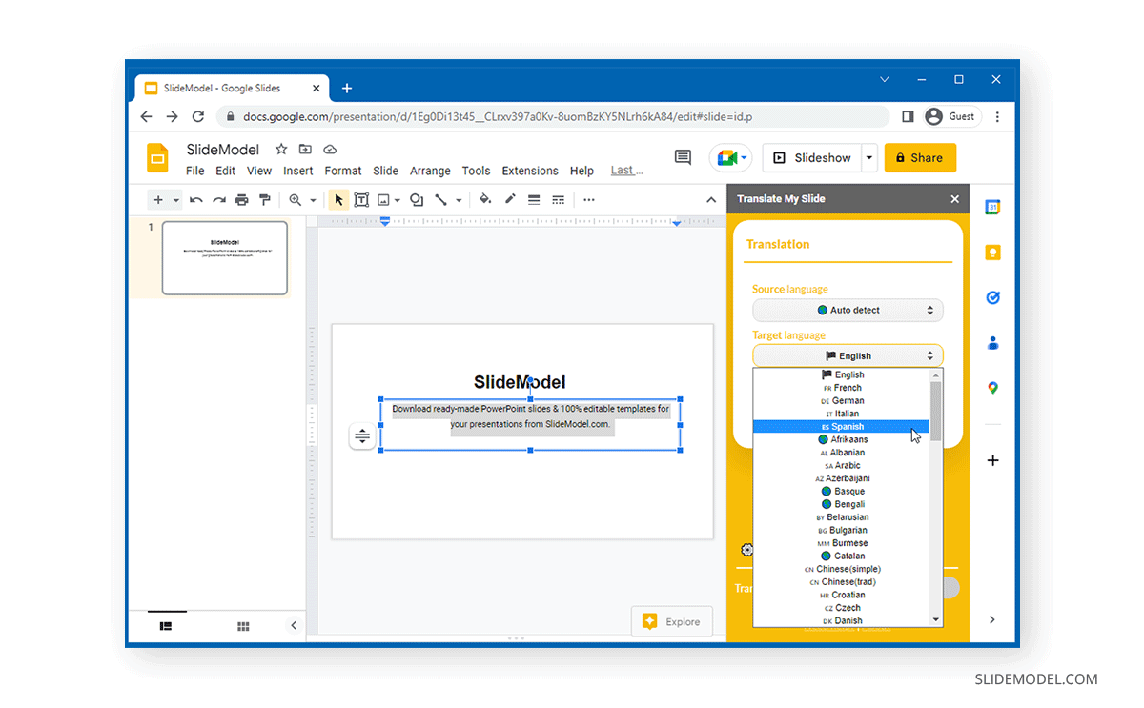Open the Arrange menu
1144x708 pixels.
tap(430, 172)
